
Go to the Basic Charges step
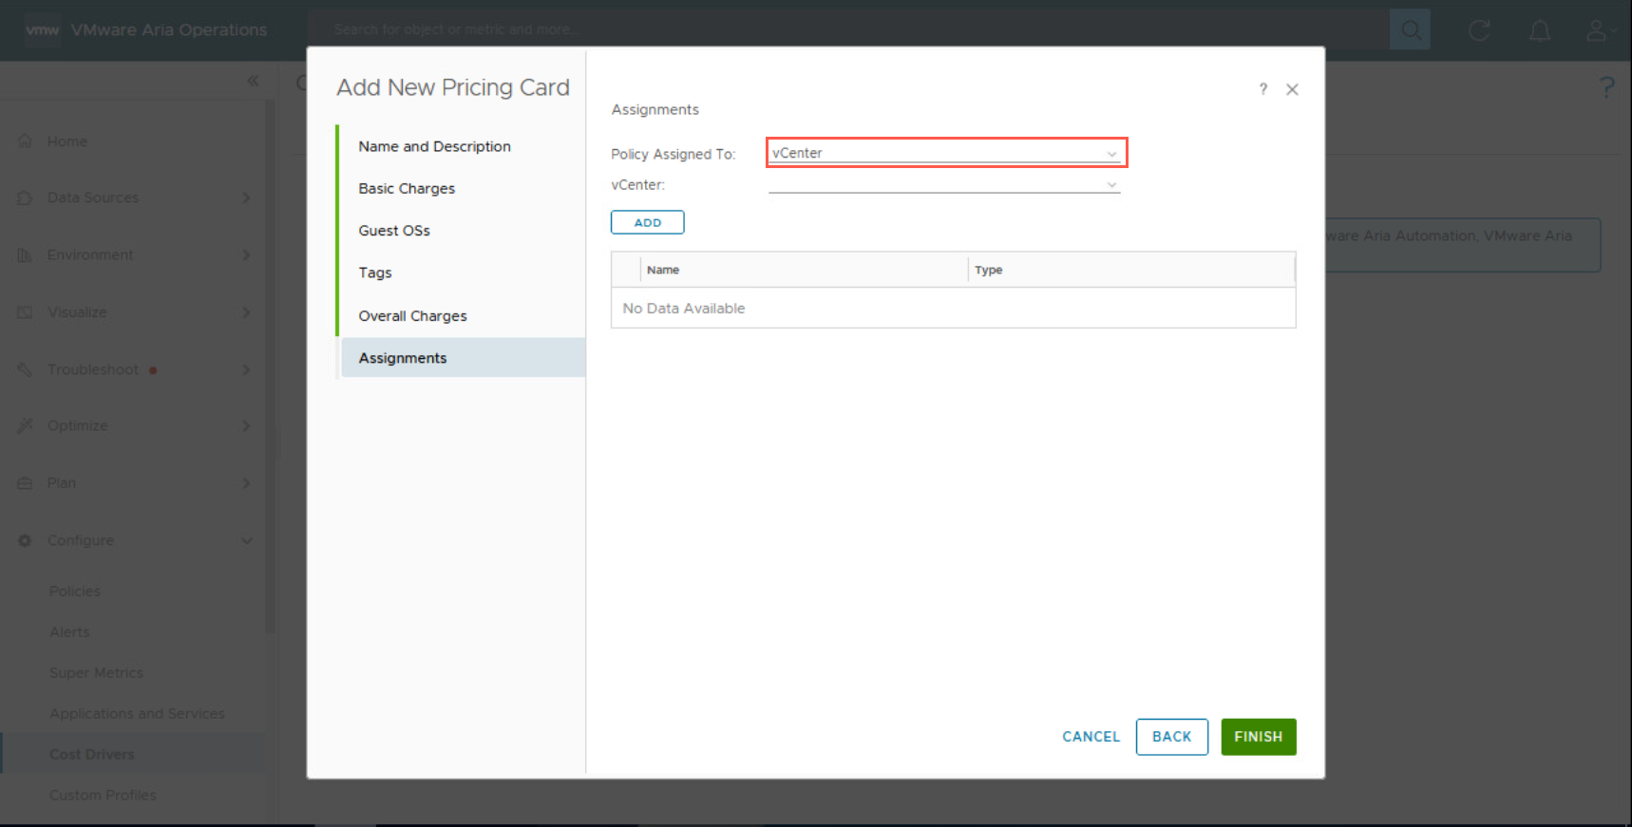(x=407, y=188)
